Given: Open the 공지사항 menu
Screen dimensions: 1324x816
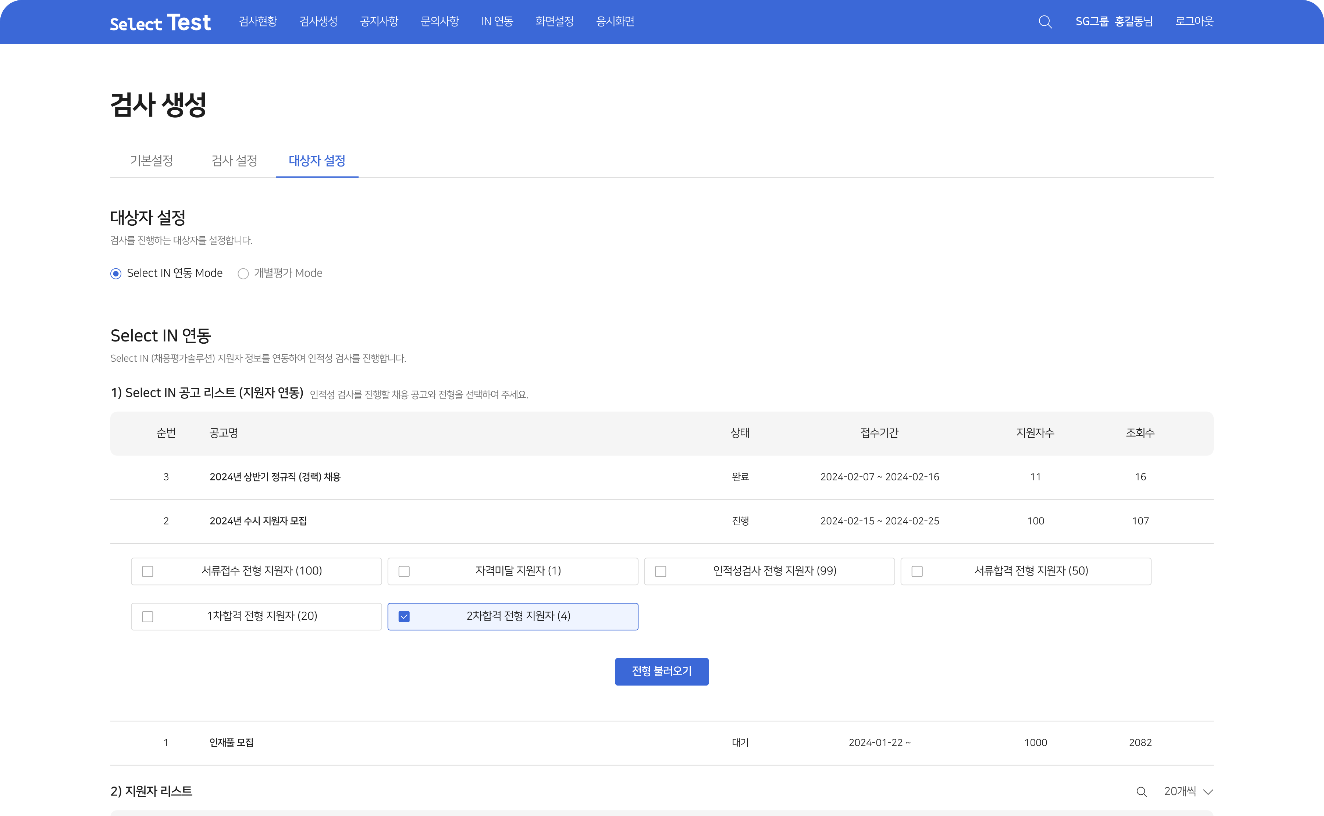Looking at the screenshot, I should 379,22.
